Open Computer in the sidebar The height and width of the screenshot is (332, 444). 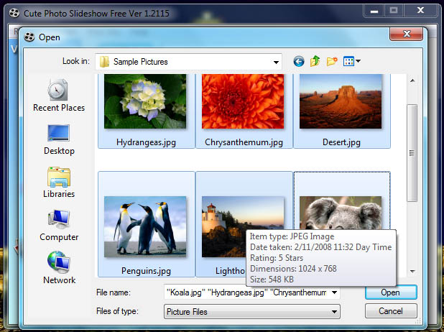click(x=59, y=226)
